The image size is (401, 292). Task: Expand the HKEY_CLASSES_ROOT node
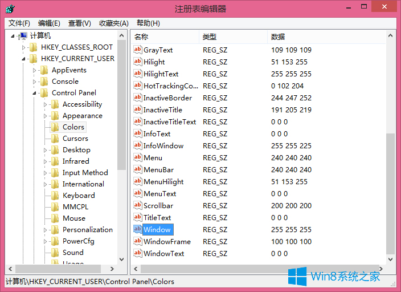(23, 47)
